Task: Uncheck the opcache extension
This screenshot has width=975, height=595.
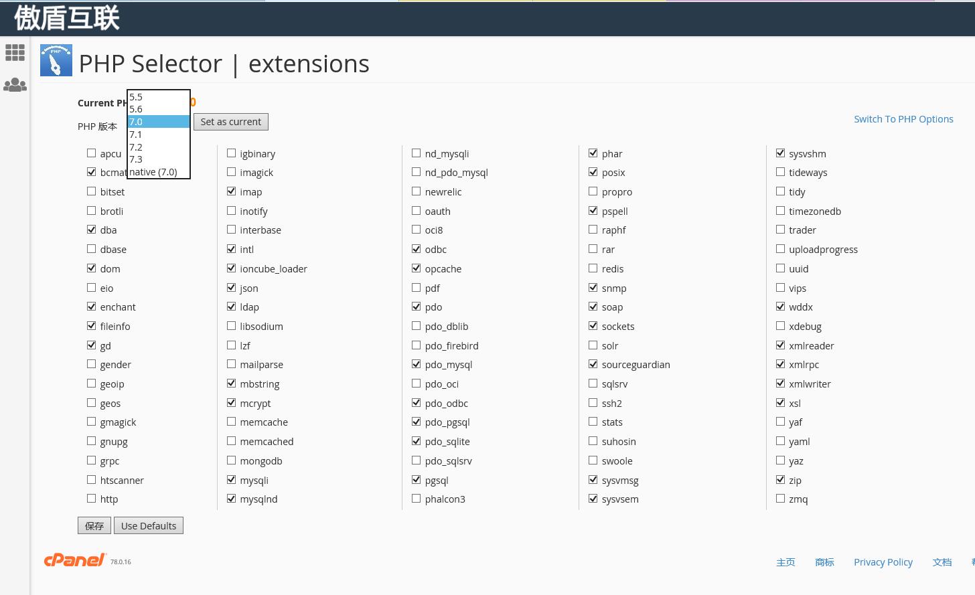Action: coord(417,268)
